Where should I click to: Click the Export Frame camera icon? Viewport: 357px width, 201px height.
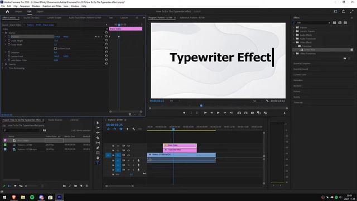(x=252, y=113)
